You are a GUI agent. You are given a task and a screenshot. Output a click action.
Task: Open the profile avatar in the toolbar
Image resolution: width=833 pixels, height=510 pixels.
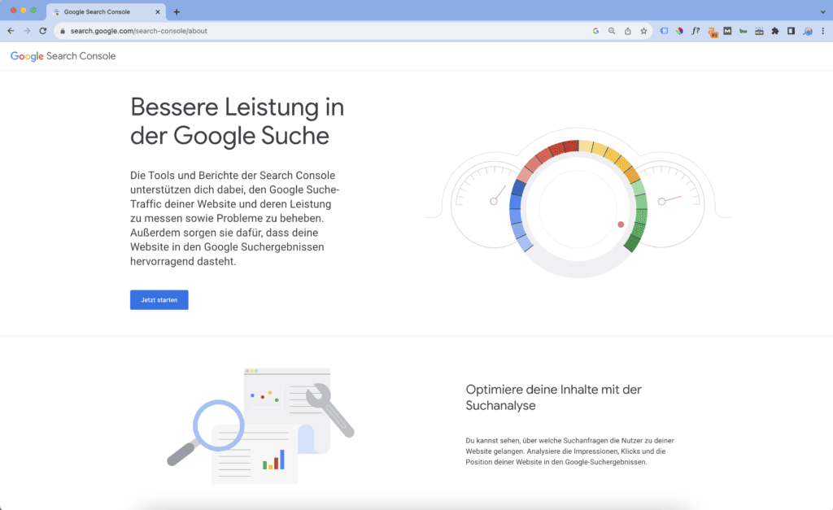[808, 31]
